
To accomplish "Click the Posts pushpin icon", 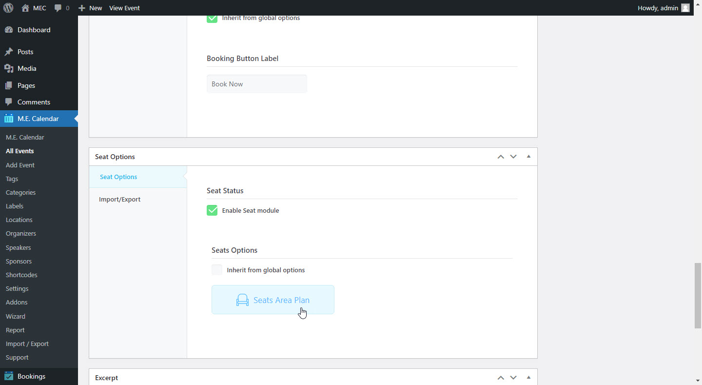I will (9, 52).
